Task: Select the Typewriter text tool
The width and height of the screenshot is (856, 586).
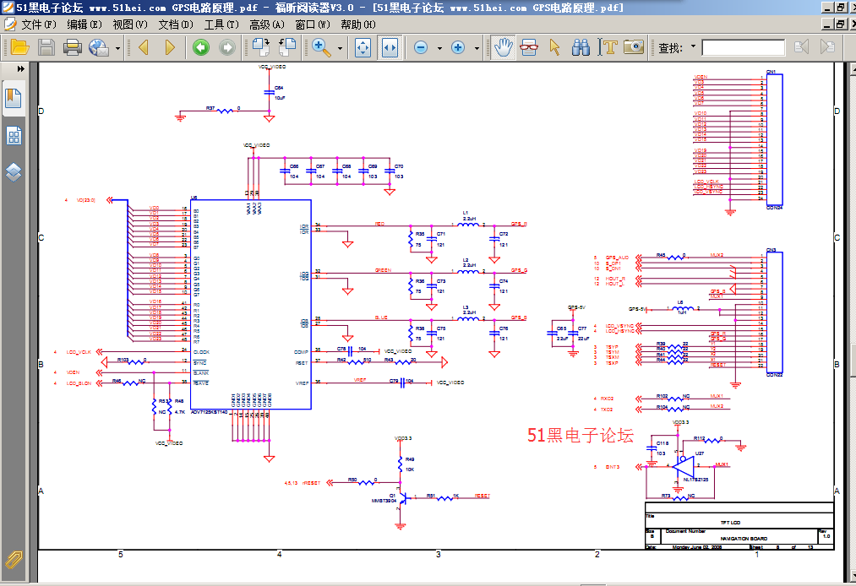Action: click(x=607, y=47)
